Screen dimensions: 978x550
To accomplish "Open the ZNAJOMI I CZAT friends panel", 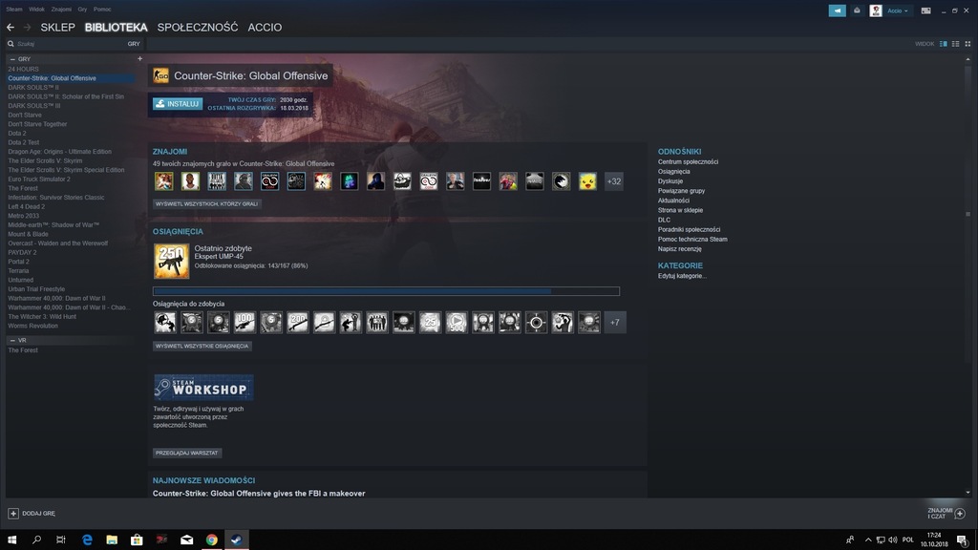I will coord(946,513).
